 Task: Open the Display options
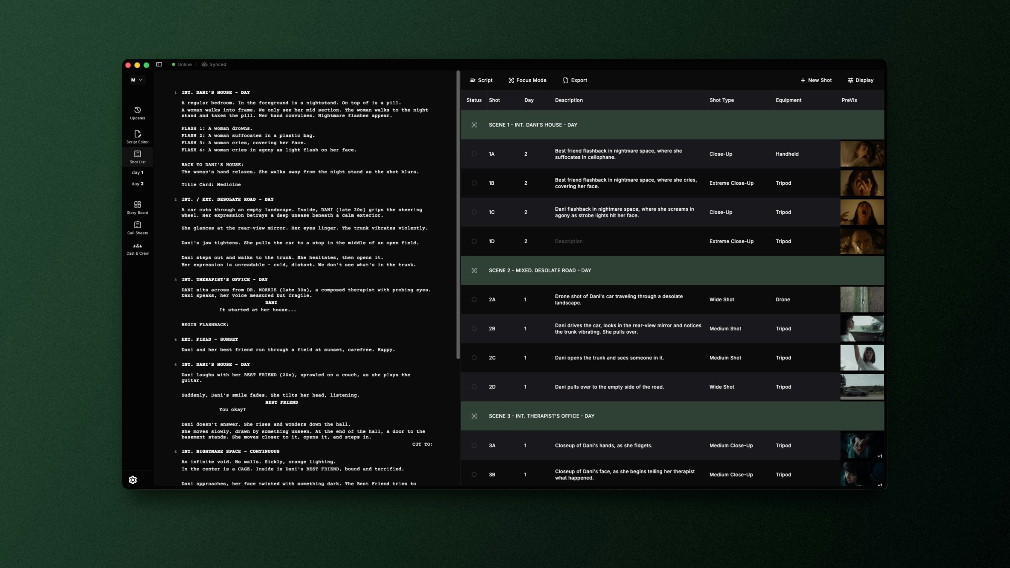[861, 80]
